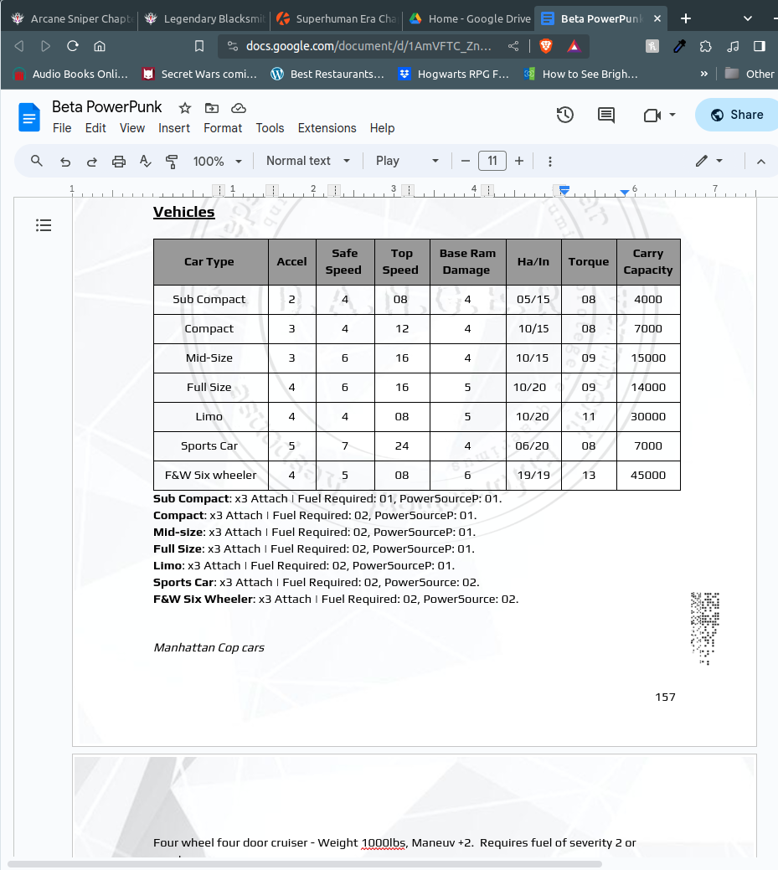Open the comments panel icon

click(x=606, y=115)
